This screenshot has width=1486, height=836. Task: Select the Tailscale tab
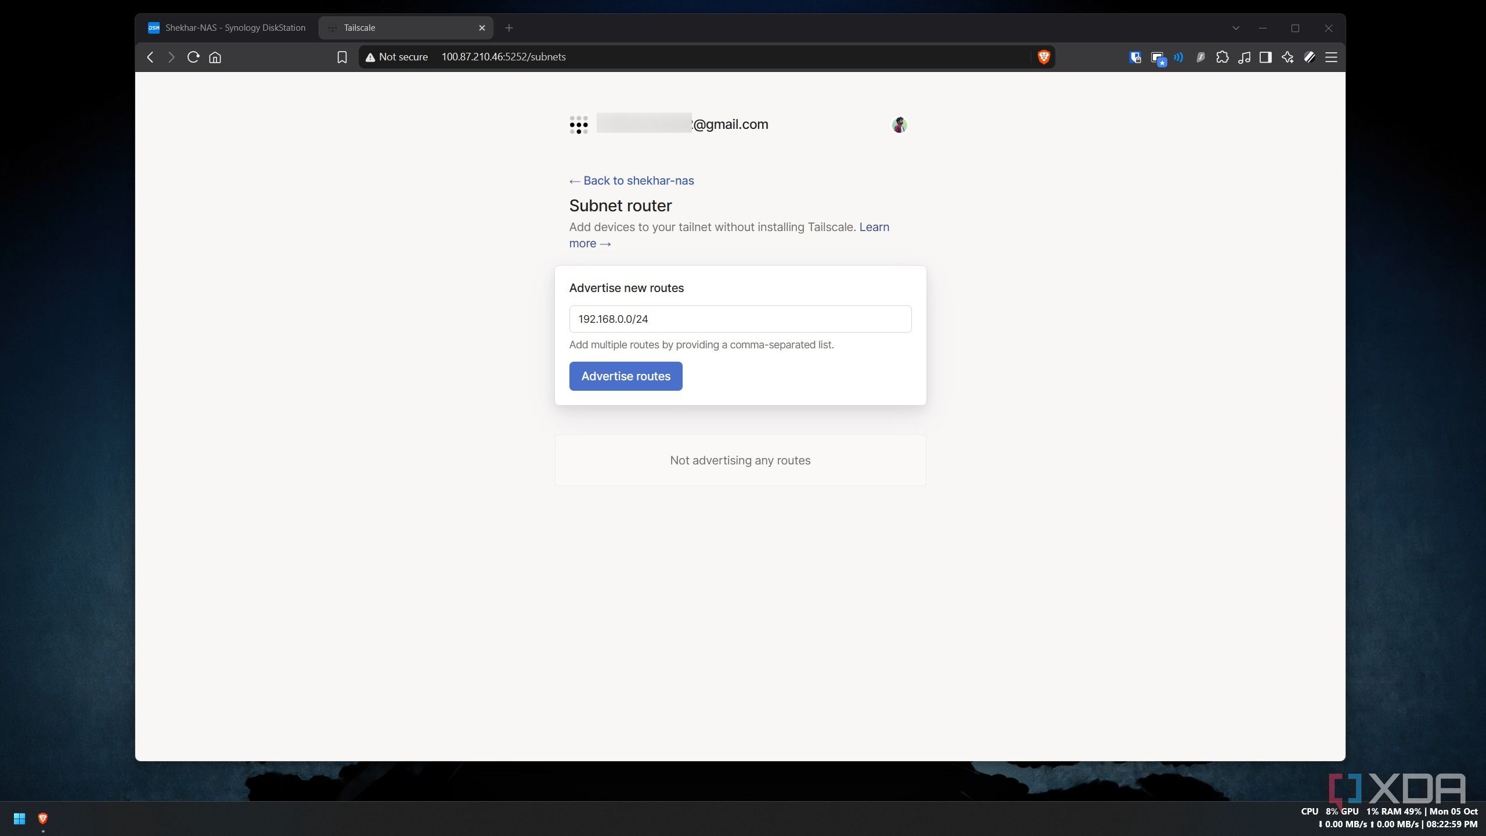405,28
